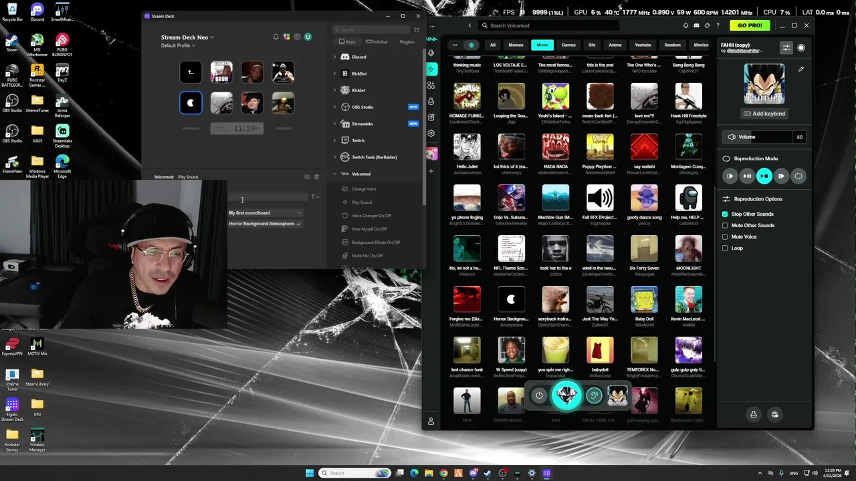This screenshot has height=481, width=856.
Task: Select the highlighted reproduction mode button
Action: point(764,176)
